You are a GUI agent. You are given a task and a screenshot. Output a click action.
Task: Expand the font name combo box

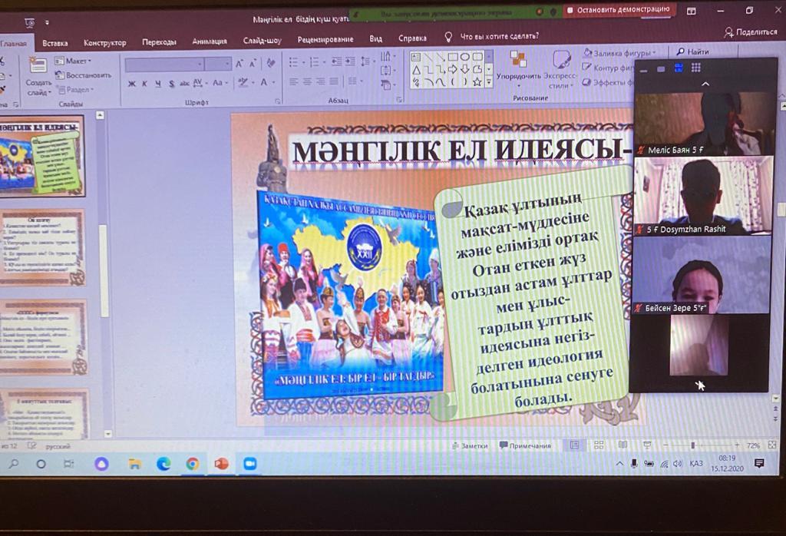point(200,64)
